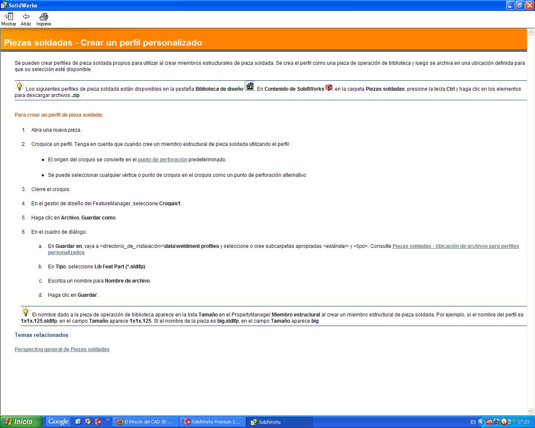Minimize the SolidWorks help window
The width and height of the screenshot is (535, 428).
tap(510, 5)
